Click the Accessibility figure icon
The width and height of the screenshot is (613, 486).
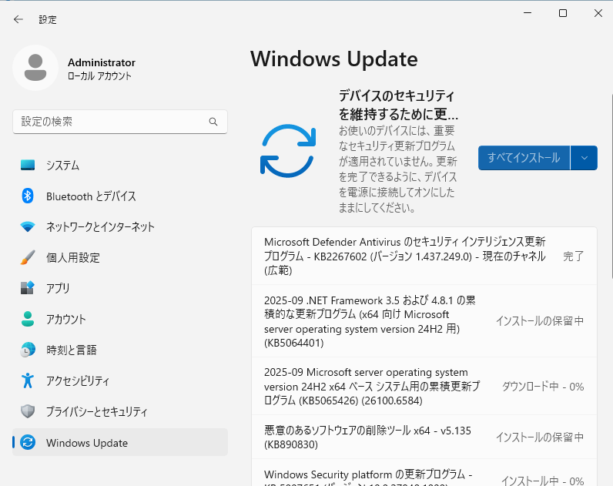click(28, 381)
